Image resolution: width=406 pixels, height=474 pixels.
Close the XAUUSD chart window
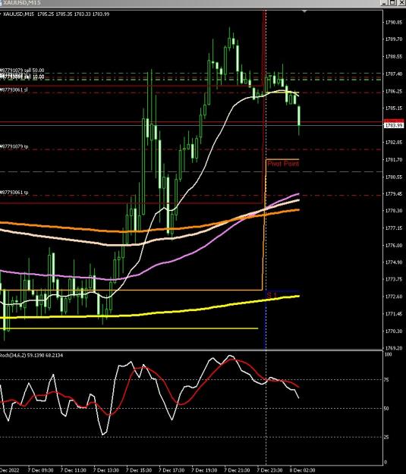(x=401, y=3)
